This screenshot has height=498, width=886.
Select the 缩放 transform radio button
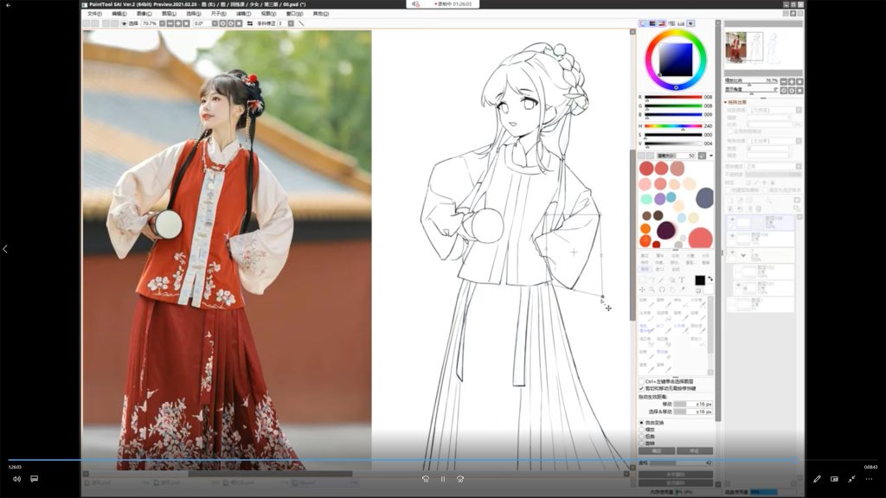(641, 430)
